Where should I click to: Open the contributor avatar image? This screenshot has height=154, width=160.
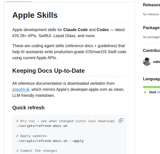147,62
